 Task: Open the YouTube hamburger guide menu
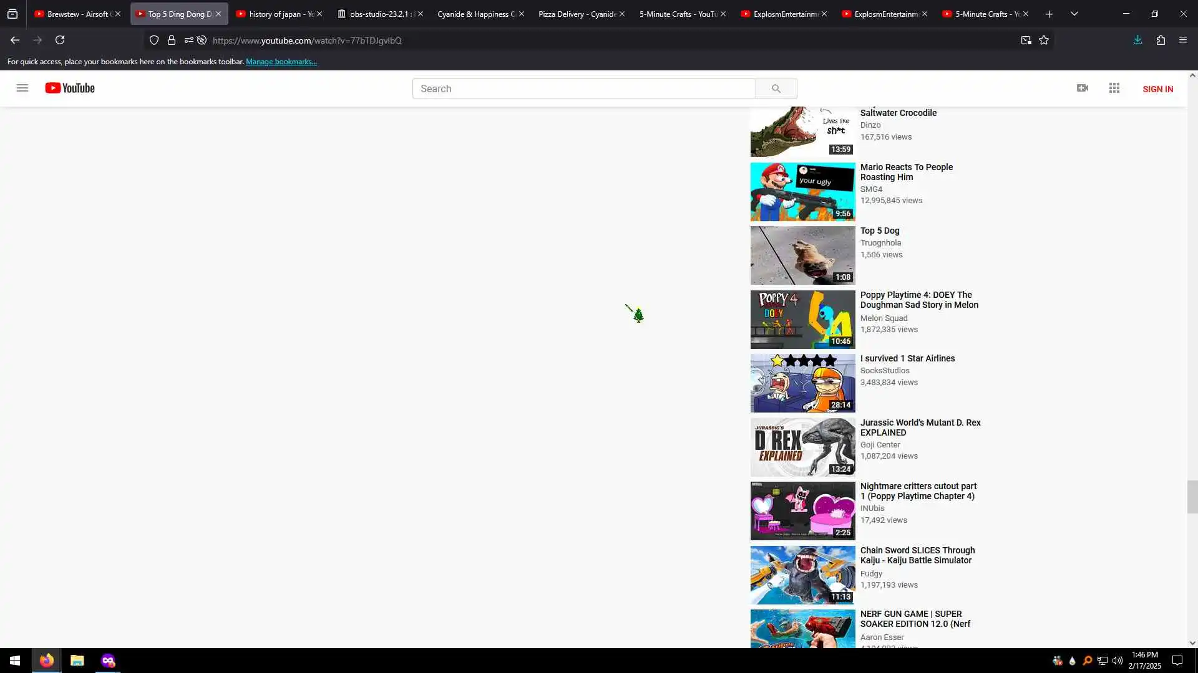click(x=22, y=88)
